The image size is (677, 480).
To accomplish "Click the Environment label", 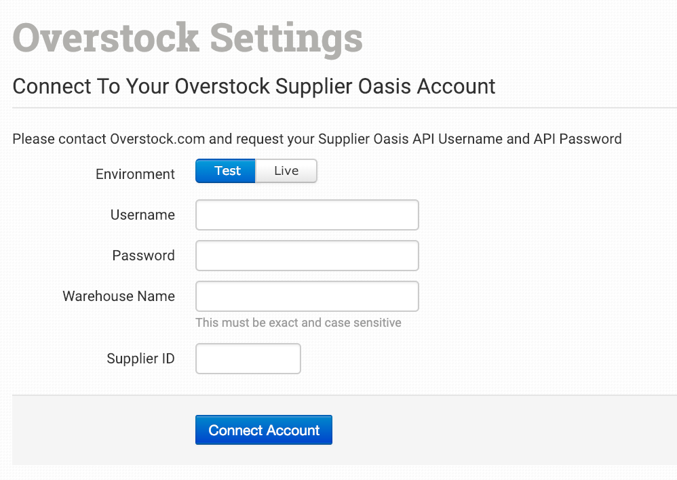I will (x=135, y=174).
